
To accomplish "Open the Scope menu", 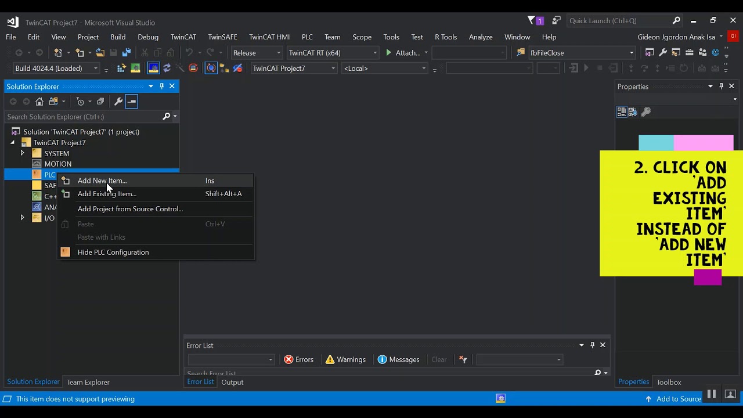I will (x=362, y=37).
